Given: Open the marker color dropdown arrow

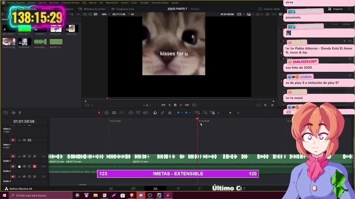Looking at the screenshot, I should (189, 113).
